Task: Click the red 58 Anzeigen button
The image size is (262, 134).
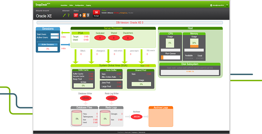Action: pos(96,14)
